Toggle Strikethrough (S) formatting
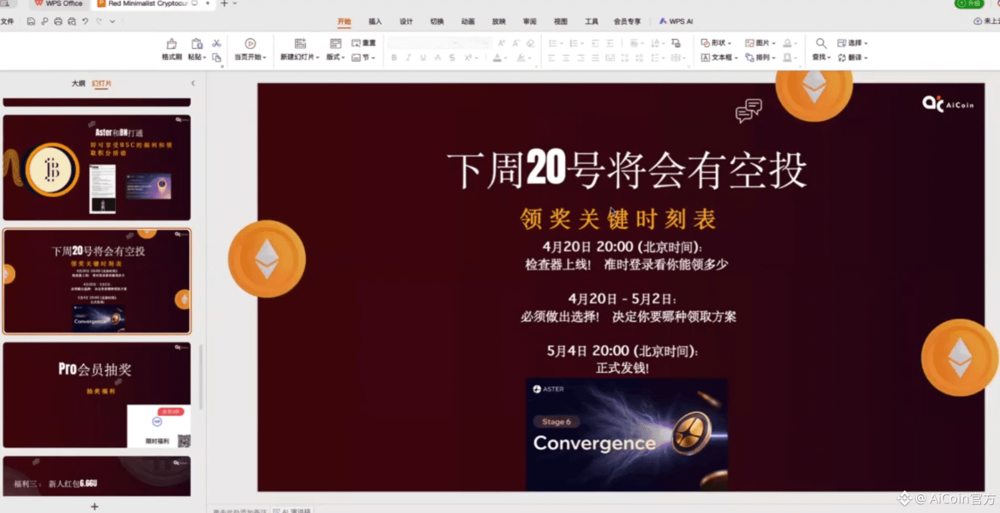Screen dimensions: 1000x513 (452, 58)
